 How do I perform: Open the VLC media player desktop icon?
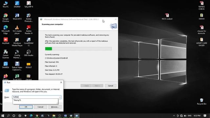17,30
